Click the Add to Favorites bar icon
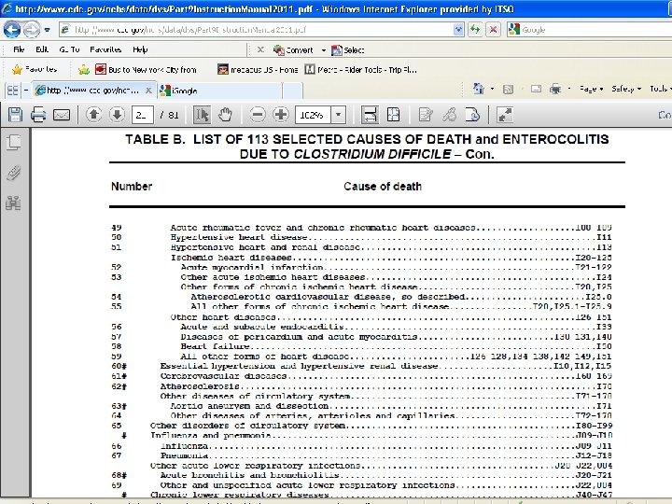Screen dimensions: 672x504 point(84,69)
